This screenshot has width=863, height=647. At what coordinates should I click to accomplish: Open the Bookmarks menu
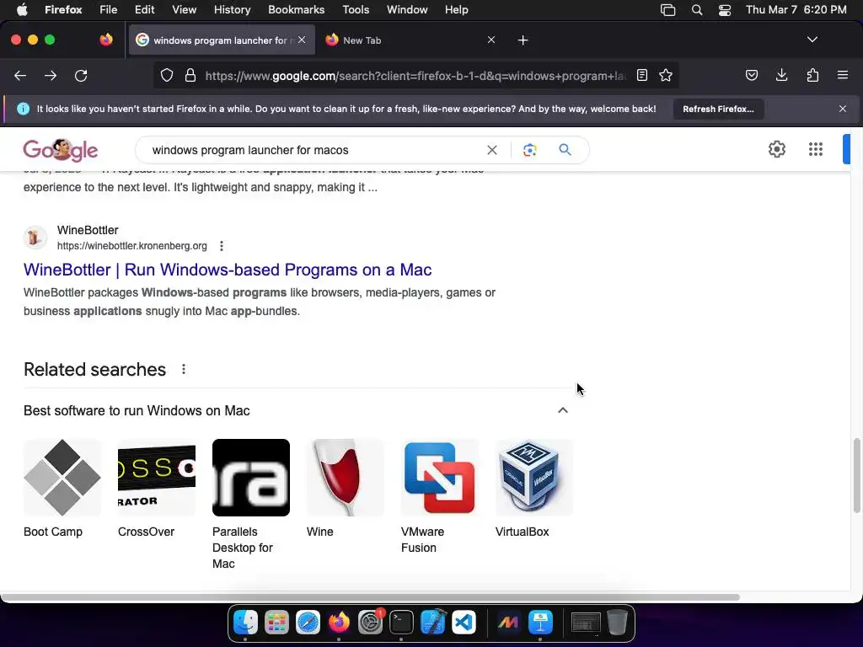(296, 9)
